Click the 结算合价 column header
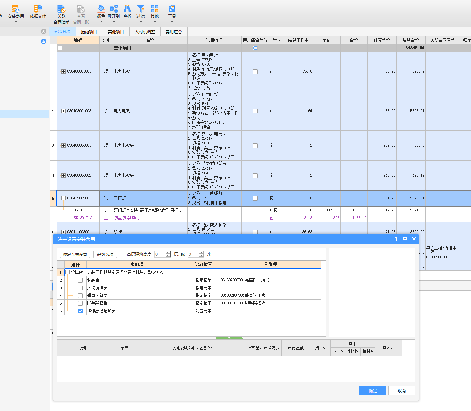Image resolution: width=471 pixels, height=411 pixels. (x=411, y=40)
